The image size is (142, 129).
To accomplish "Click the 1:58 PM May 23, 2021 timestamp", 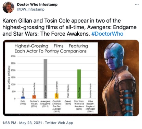I will point(22,123).
